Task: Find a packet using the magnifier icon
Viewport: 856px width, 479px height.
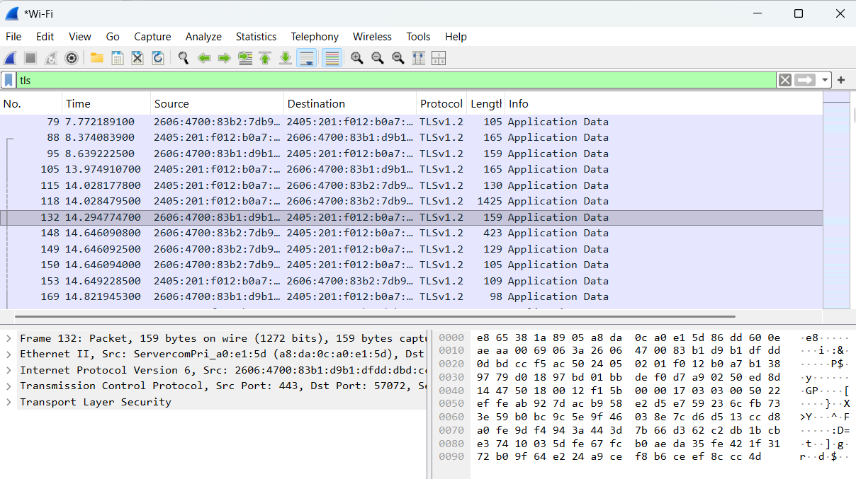Action: pos(184,58)
